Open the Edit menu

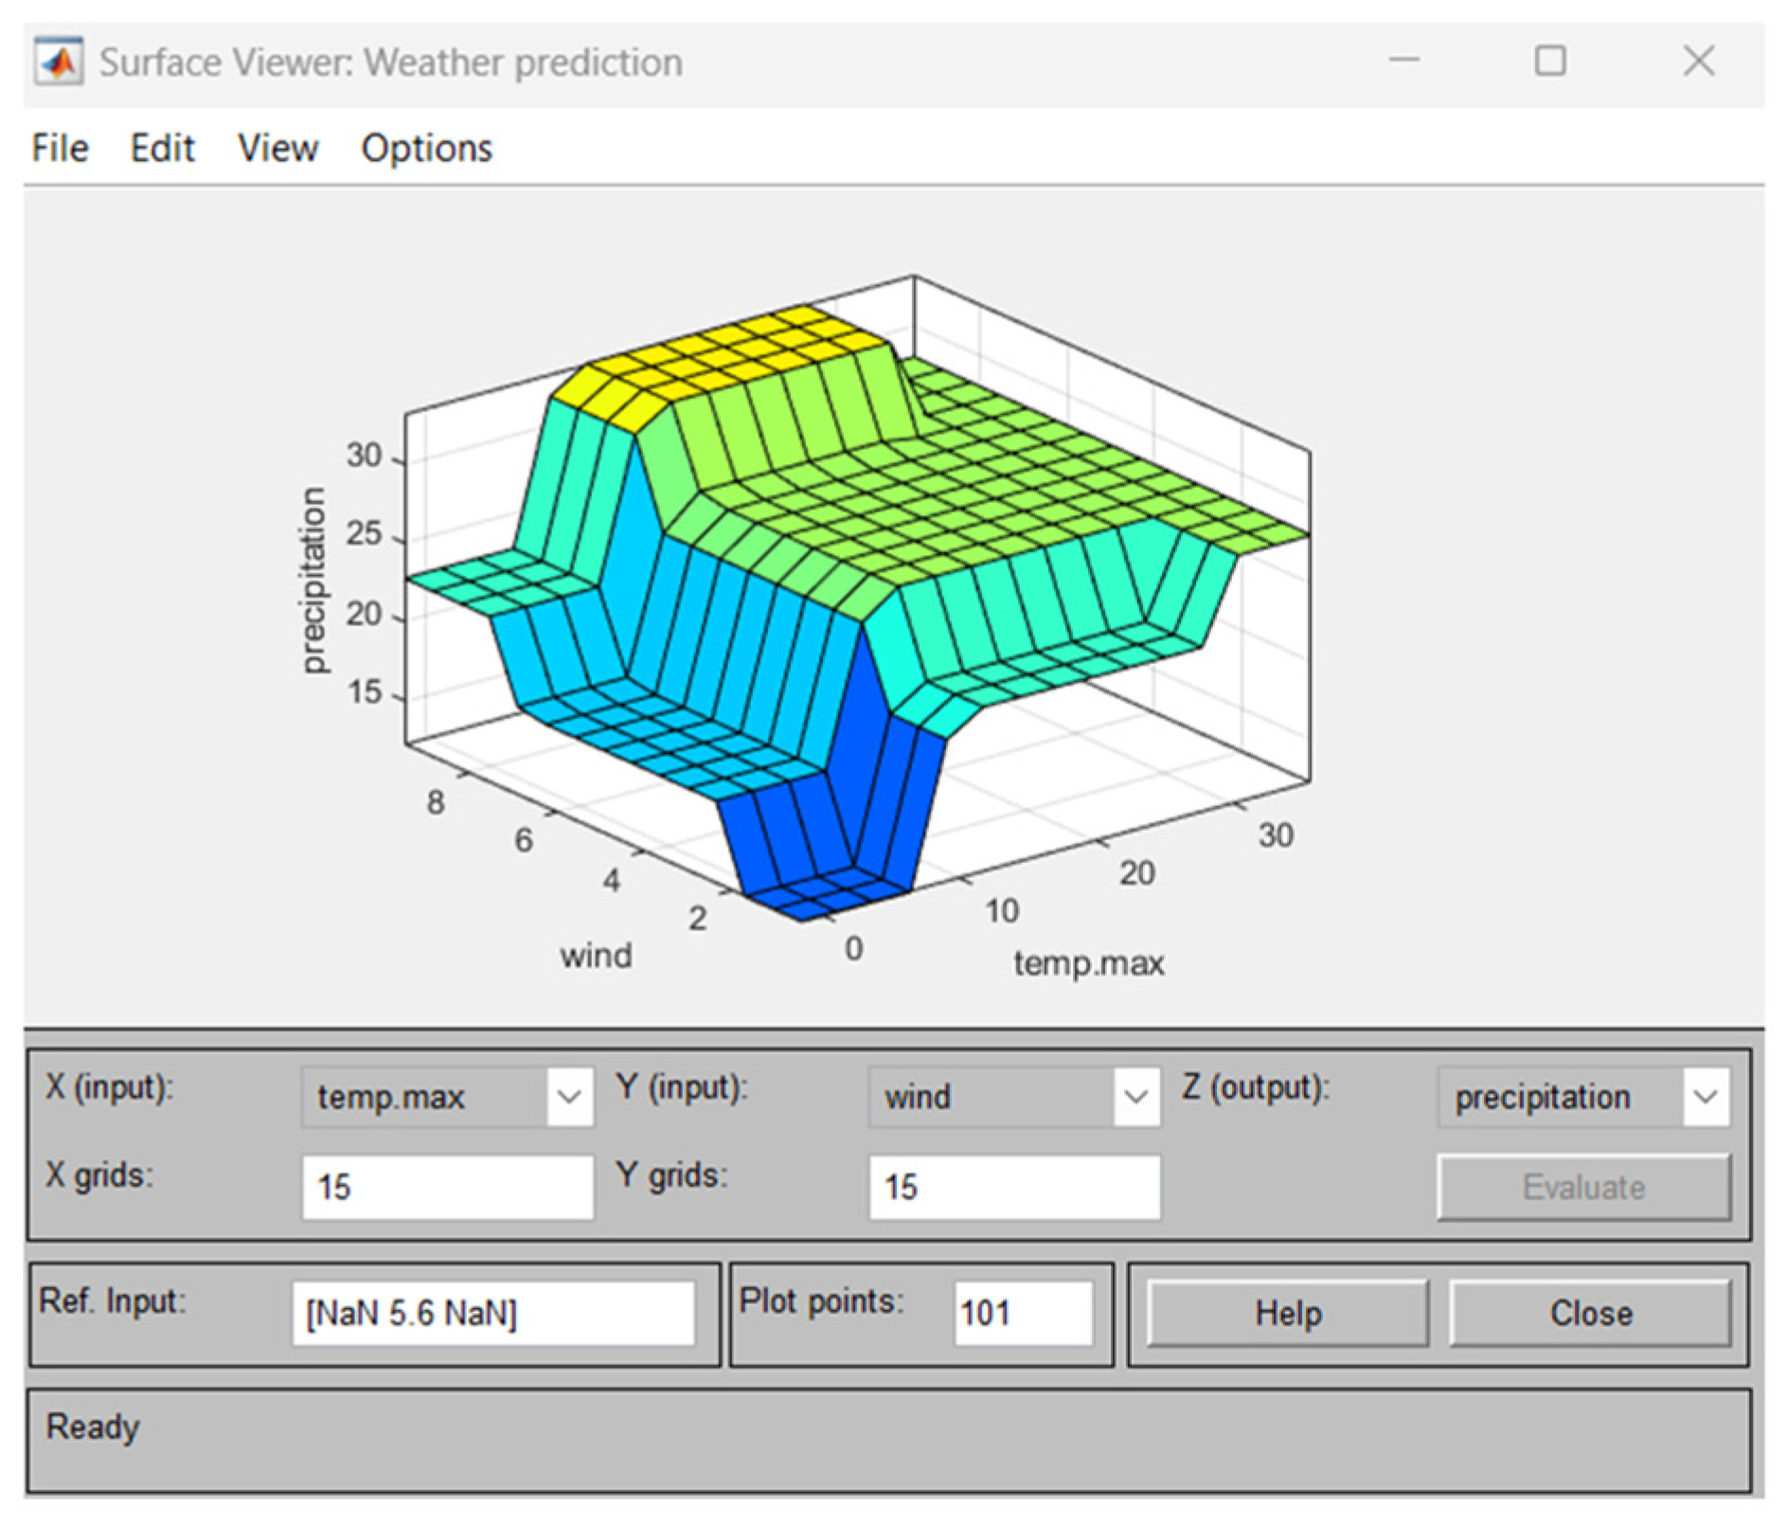click(162, 149)
